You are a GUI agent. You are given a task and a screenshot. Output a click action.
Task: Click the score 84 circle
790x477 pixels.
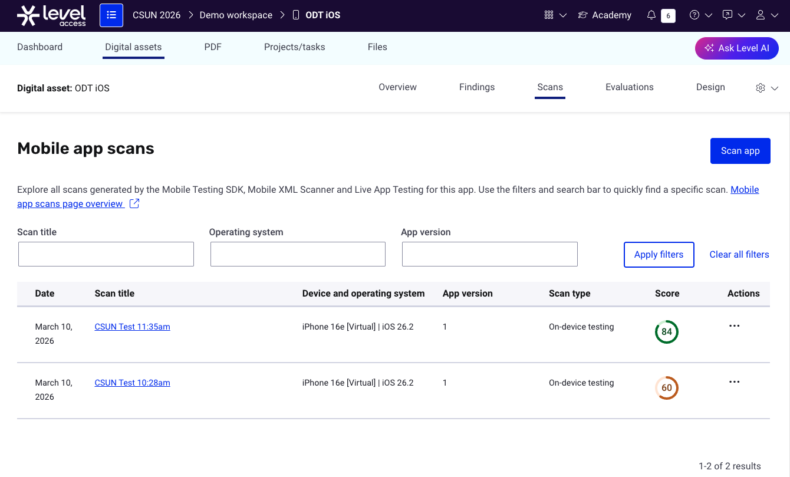coord(667,332)
